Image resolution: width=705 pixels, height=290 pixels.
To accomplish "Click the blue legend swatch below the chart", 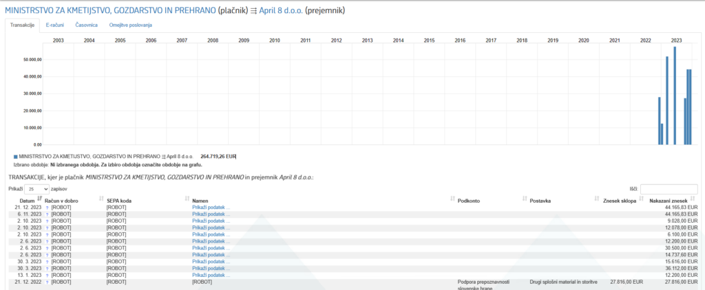I will [16, 157].
